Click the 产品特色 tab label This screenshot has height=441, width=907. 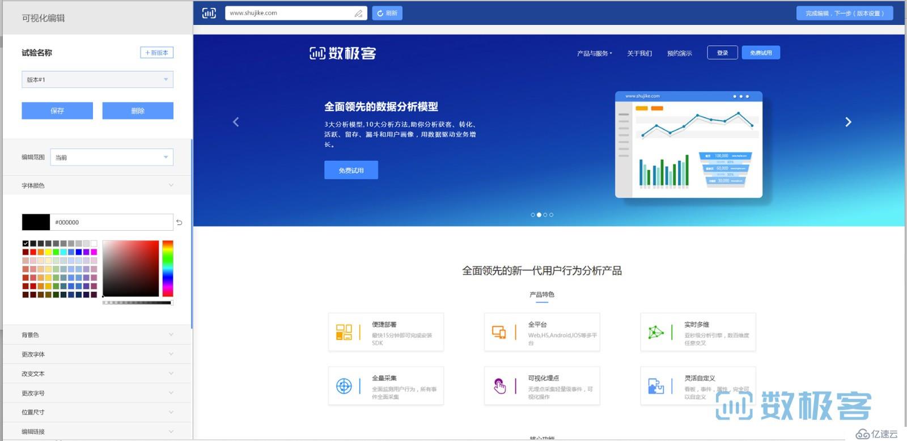point(542,295)
